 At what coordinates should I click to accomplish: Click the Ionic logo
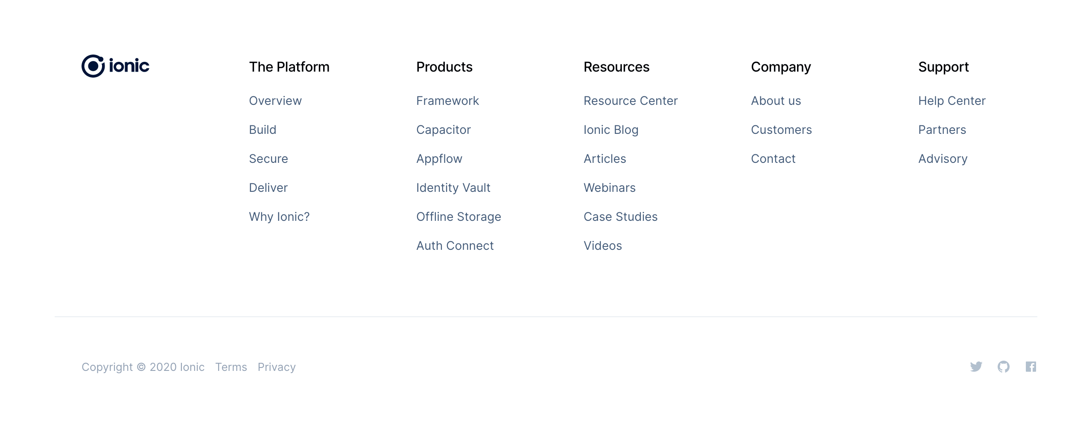115,66
